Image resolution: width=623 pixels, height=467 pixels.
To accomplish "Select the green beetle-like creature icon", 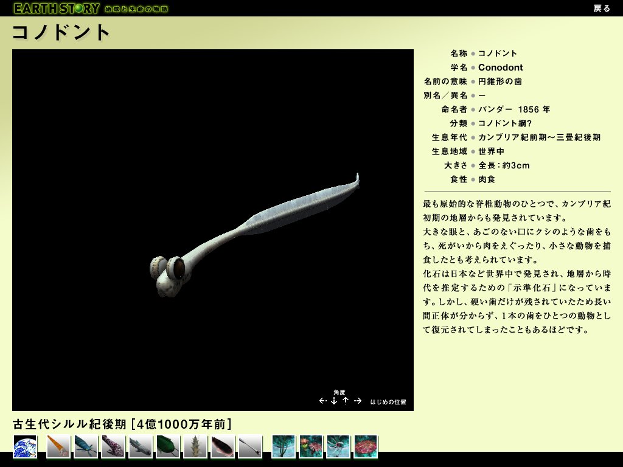I will tap(167, 446).
